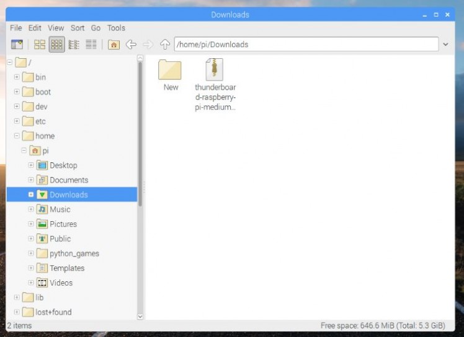Click the free space status text
464x337 pixels.
(383, 325)
